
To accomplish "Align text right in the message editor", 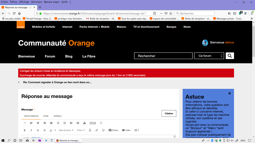I will click(45, 123).
